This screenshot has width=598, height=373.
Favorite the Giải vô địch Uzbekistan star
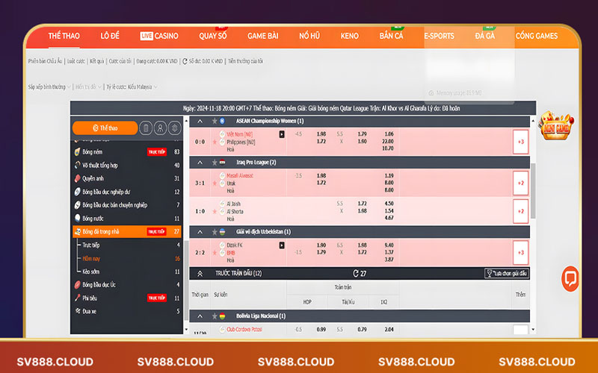215,232
